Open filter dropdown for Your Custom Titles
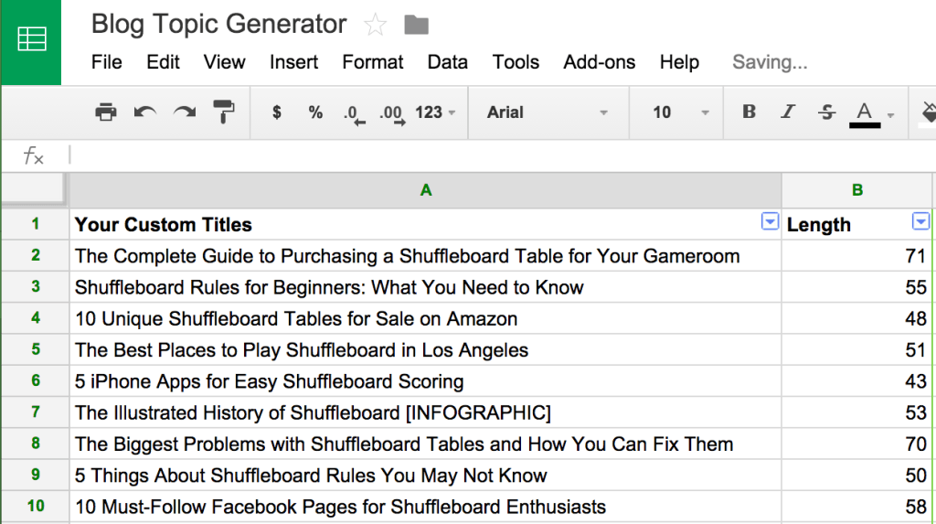The width and height of the screenshot is (936, 524). (x=770, y=221)
